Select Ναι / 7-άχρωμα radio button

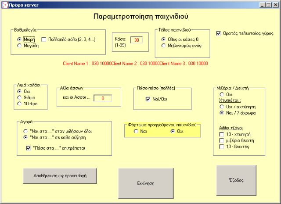222,113
